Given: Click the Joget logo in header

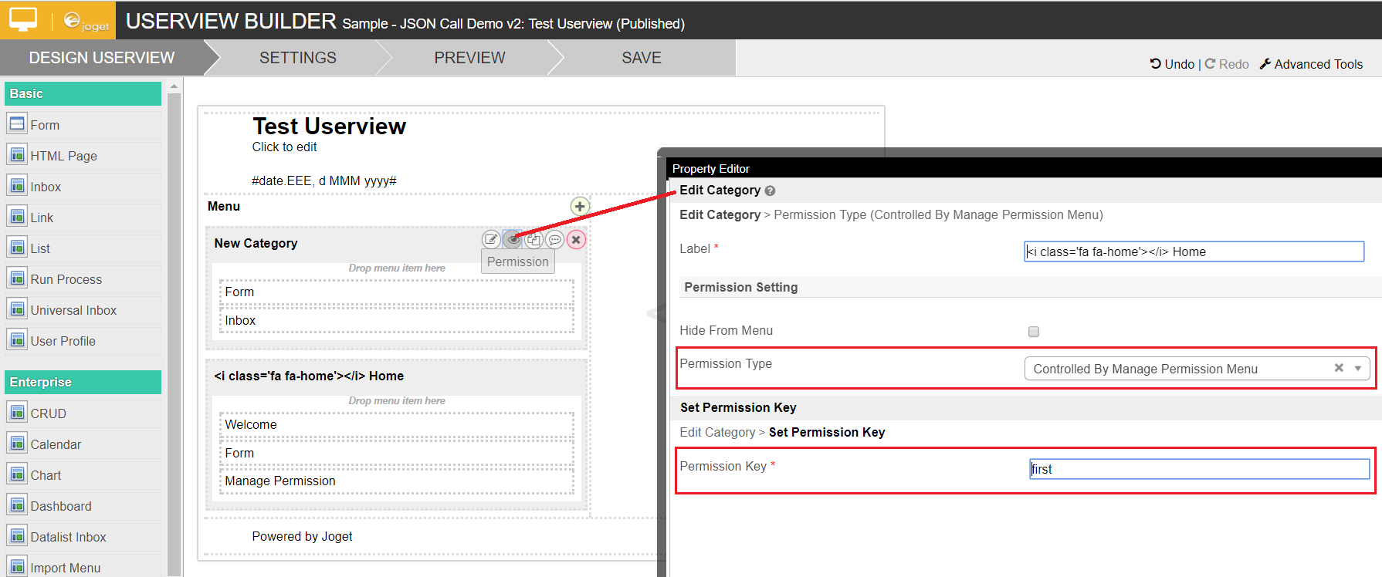Looking at the screenshot, I should point(86,21).
